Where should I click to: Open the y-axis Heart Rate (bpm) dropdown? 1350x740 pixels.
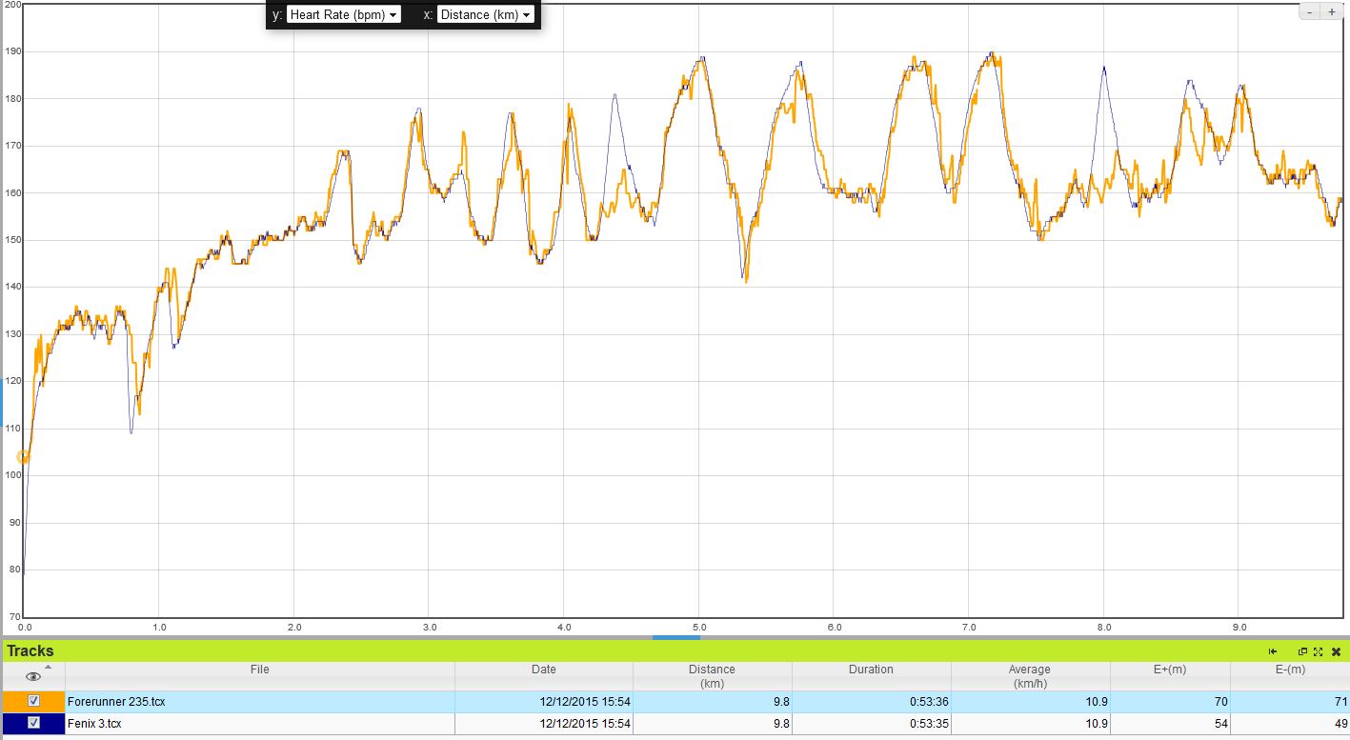pyautogui.click(x=343, y=15)
